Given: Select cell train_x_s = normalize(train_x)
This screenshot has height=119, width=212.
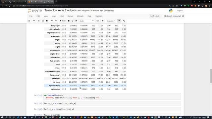Looking at the screenshot, I should tap(112, 103).
